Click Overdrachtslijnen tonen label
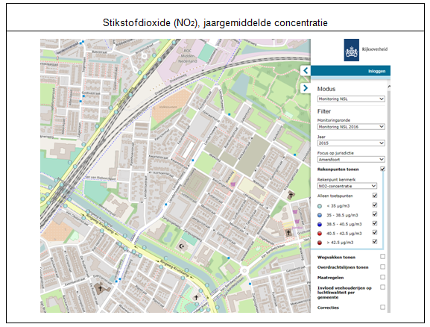Image resolution: width=430 pixels, height=327 pixels. pyautogui.click(x=343, y=267)
